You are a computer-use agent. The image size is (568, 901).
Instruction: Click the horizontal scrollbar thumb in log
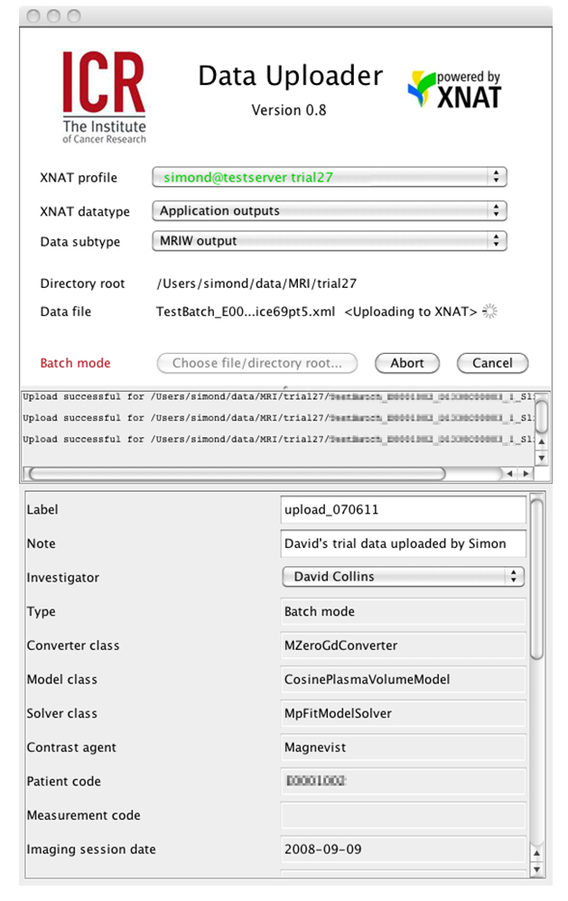click(235, 474)
